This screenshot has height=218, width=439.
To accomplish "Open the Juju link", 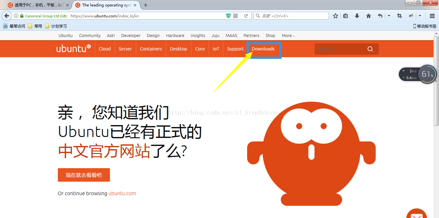I will pos(215,35).
